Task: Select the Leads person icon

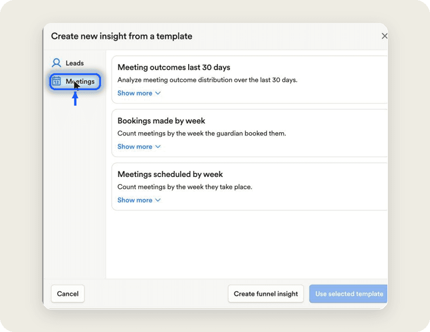Action: click(57, 63)
